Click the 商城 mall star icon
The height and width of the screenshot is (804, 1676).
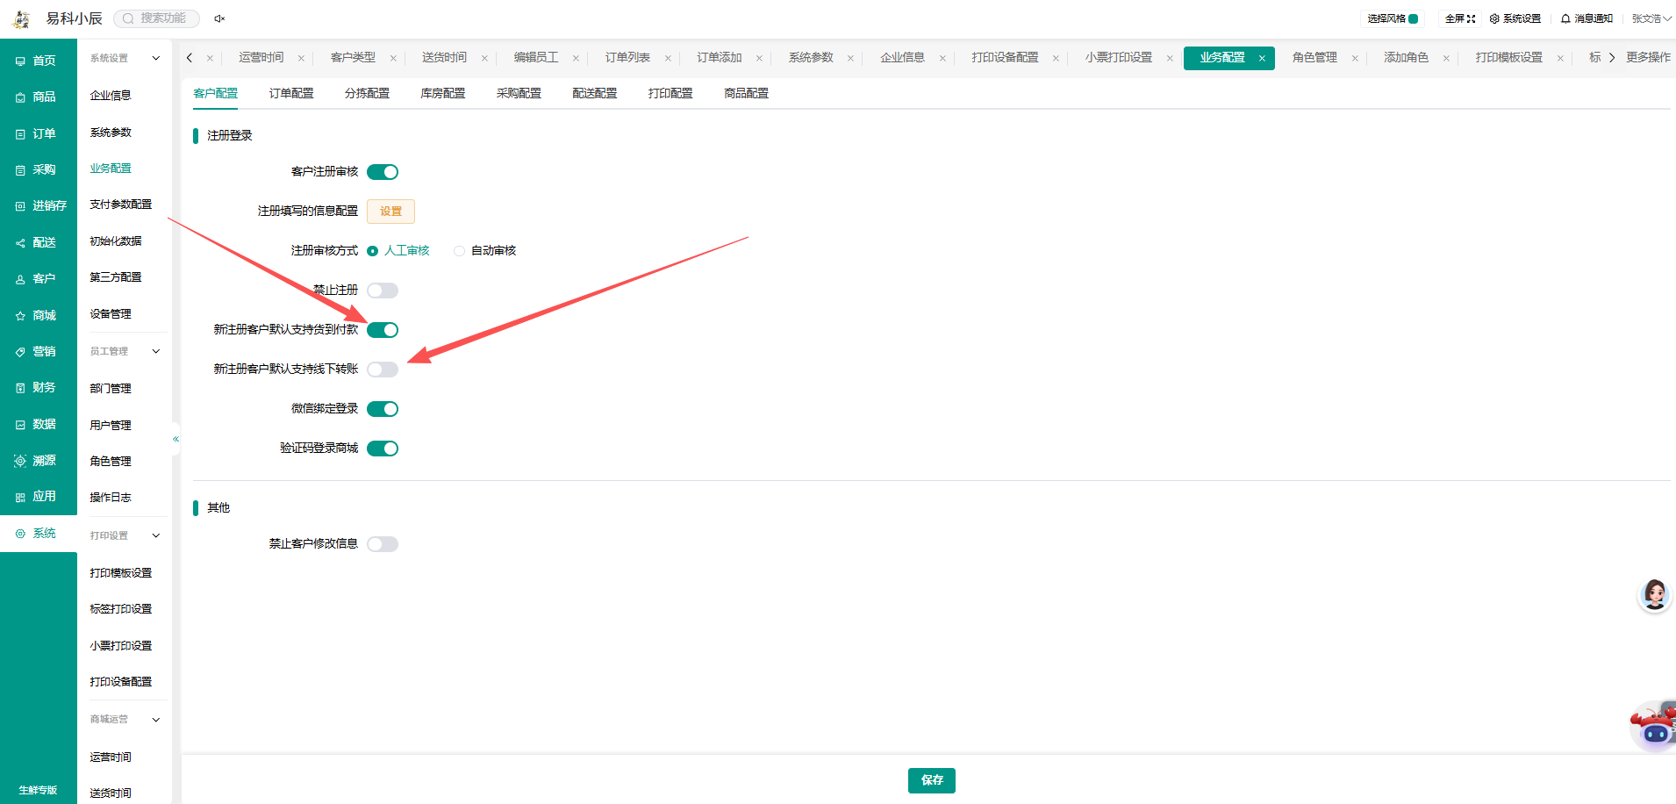point(20,316)
